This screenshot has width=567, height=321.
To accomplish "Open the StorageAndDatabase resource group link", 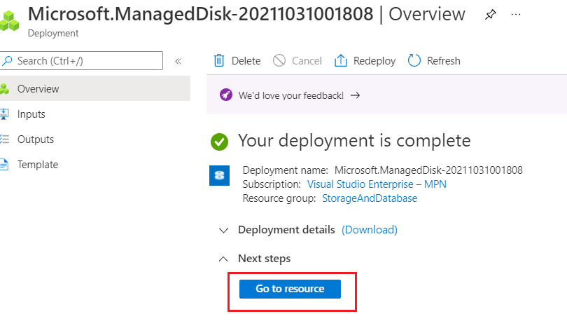I will click(370, 198).
